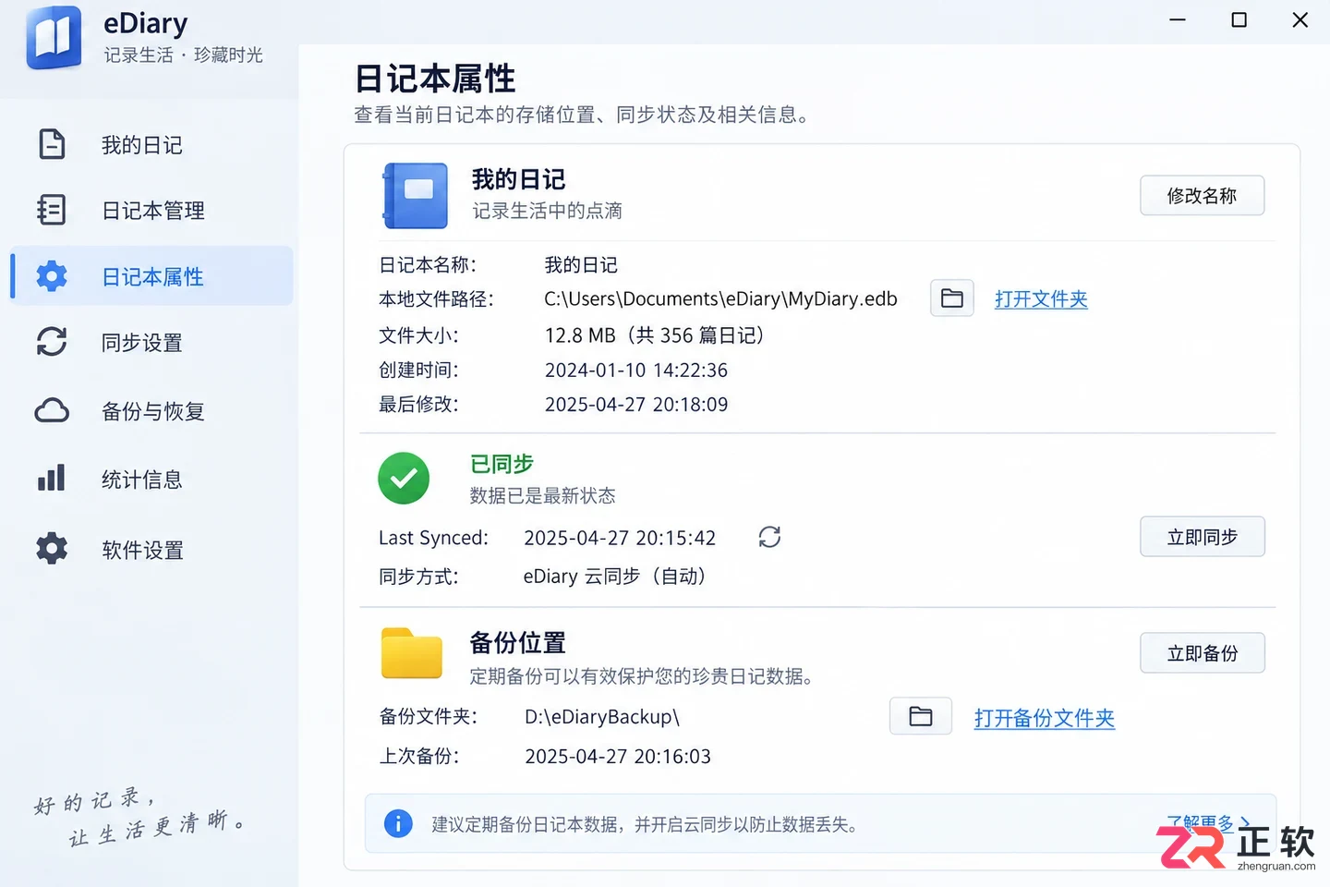The height and width of the screenshot is (887, 1330).
Task: Click the 我的日记 document icon in sidebar
Action: [x=52, y=144]
